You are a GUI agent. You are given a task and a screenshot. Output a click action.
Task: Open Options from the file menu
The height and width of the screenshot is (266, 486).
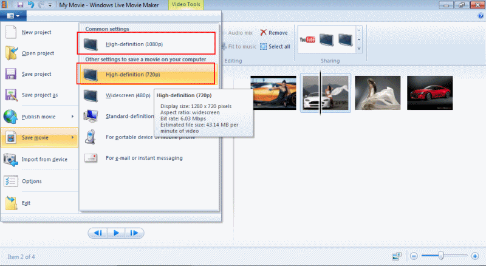tap(39, 181)
